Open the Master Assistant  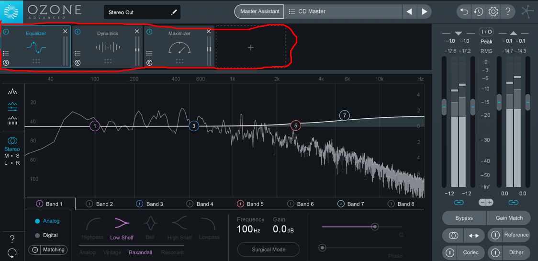(x=259, y=11)
